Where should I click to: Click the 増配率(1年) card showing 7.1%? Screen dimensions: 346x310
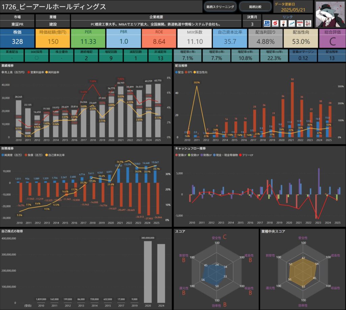click(x=188, y=56)
